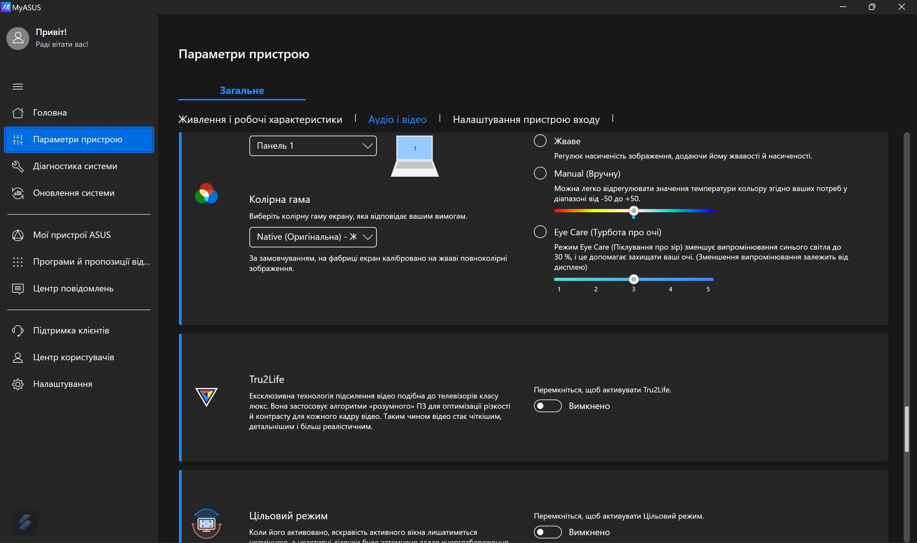Screen dimensions: 917x543
Task: Open Діагностика системи wrench icon
Action: tap(18, 166)
